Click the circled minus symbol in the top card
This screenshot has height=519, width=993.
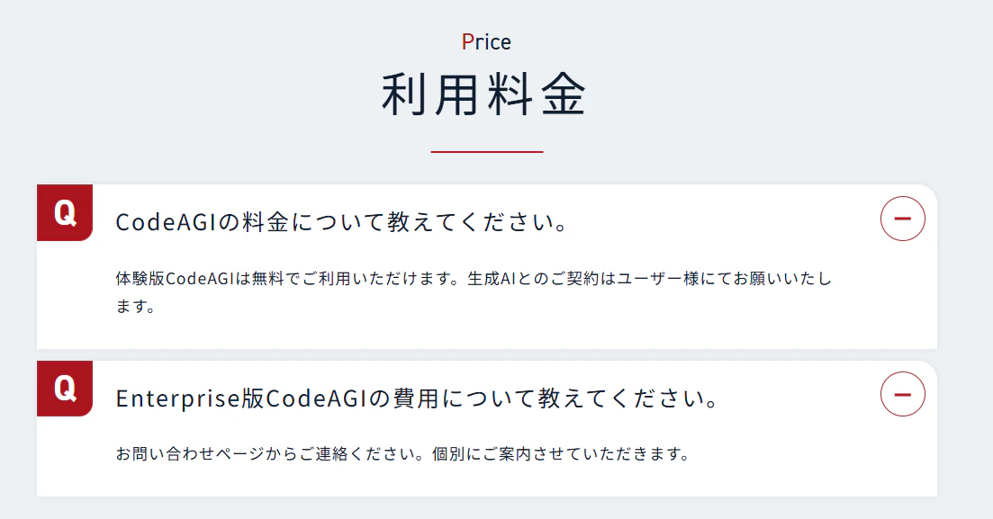903,218
